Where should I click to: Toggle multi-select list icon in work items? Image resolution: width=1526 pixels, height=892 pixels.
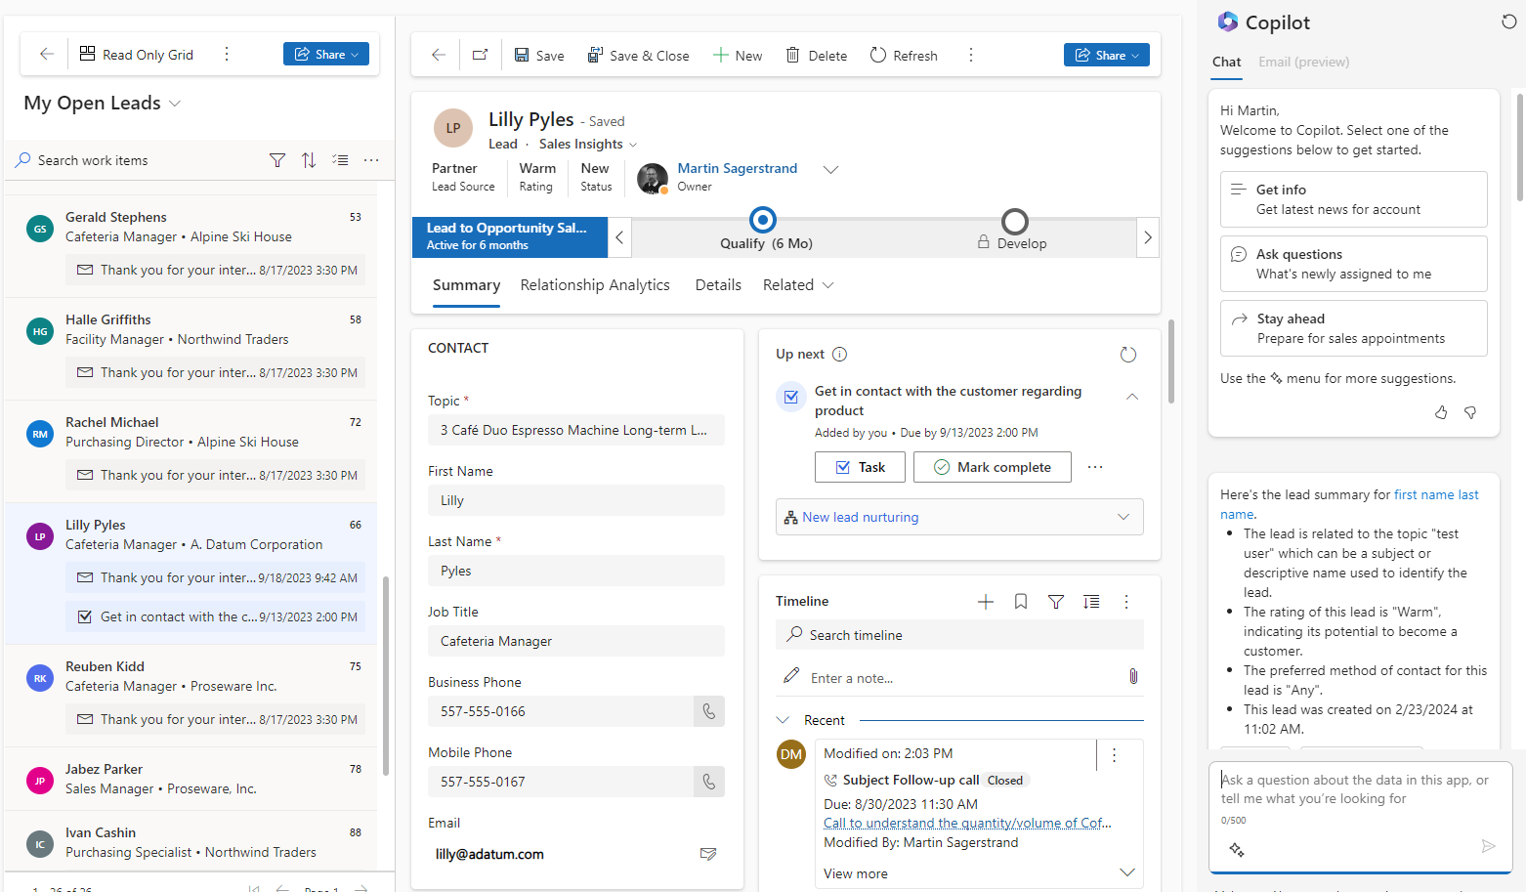click(x=340, y=160)
